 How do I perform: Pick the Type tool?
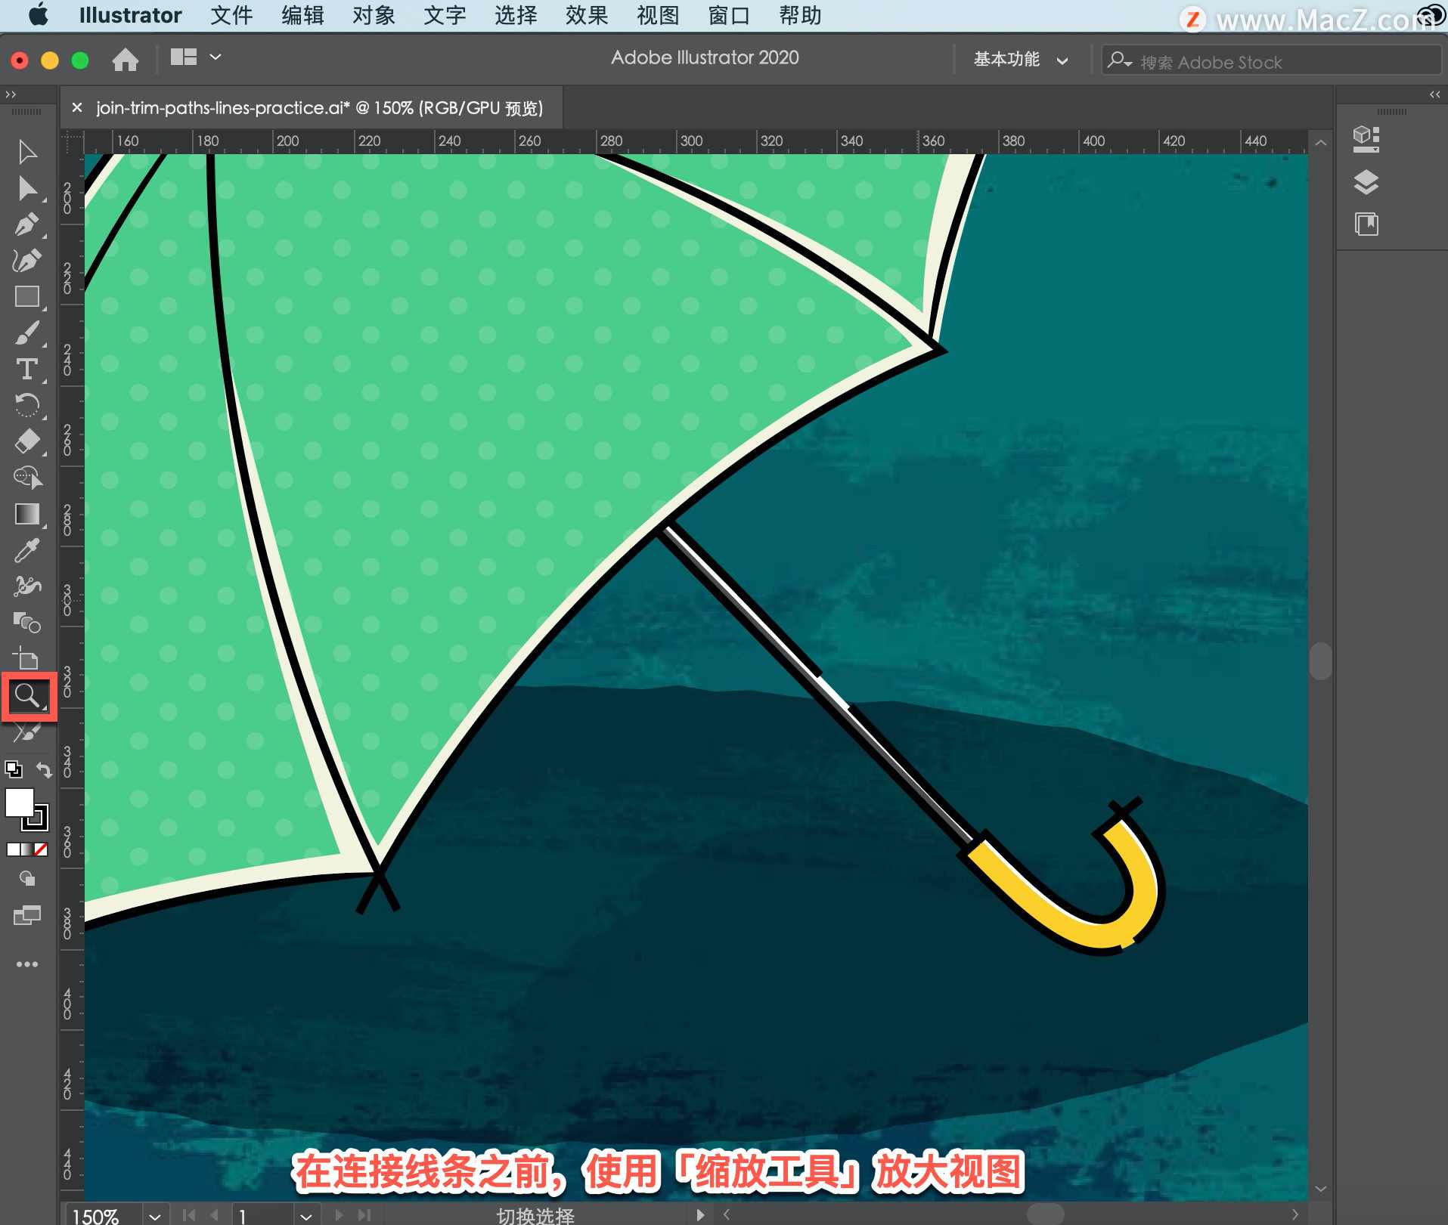pos(27,369)
